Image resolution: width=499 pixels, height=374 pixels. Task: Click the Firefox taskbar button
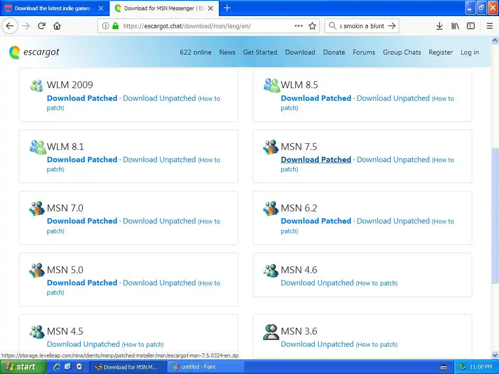click(128, 367)
